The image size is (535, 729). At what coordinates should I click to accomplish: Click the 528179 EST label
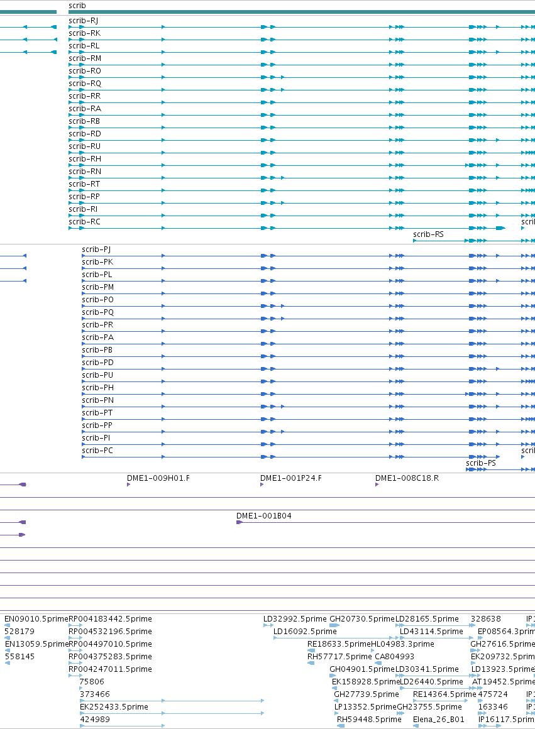tap(19, 632)
